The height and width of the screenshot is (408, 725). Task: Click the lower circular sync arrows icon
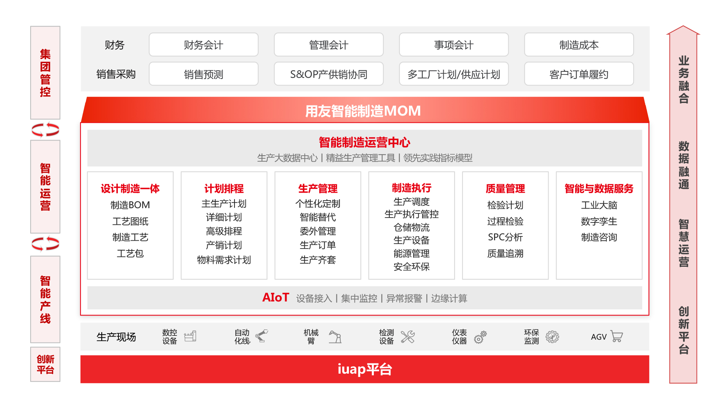(45, 244)
